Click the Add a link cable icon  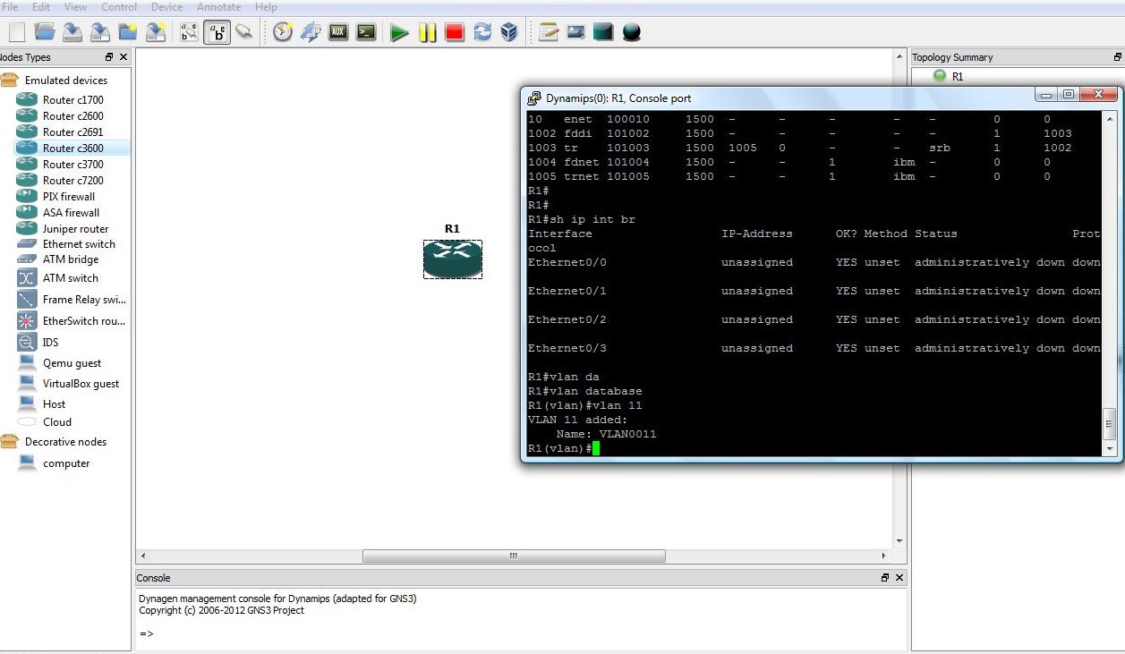[243, 33]
